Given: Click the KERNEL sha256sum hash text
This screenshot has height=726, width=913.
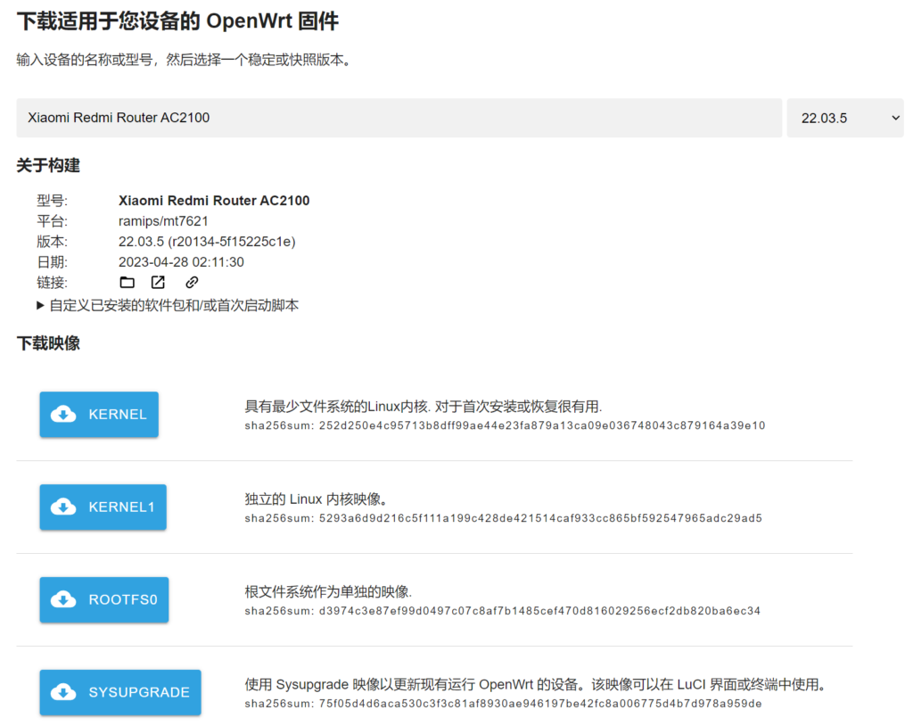Looking at the screenshot, I should pos(505,426).
